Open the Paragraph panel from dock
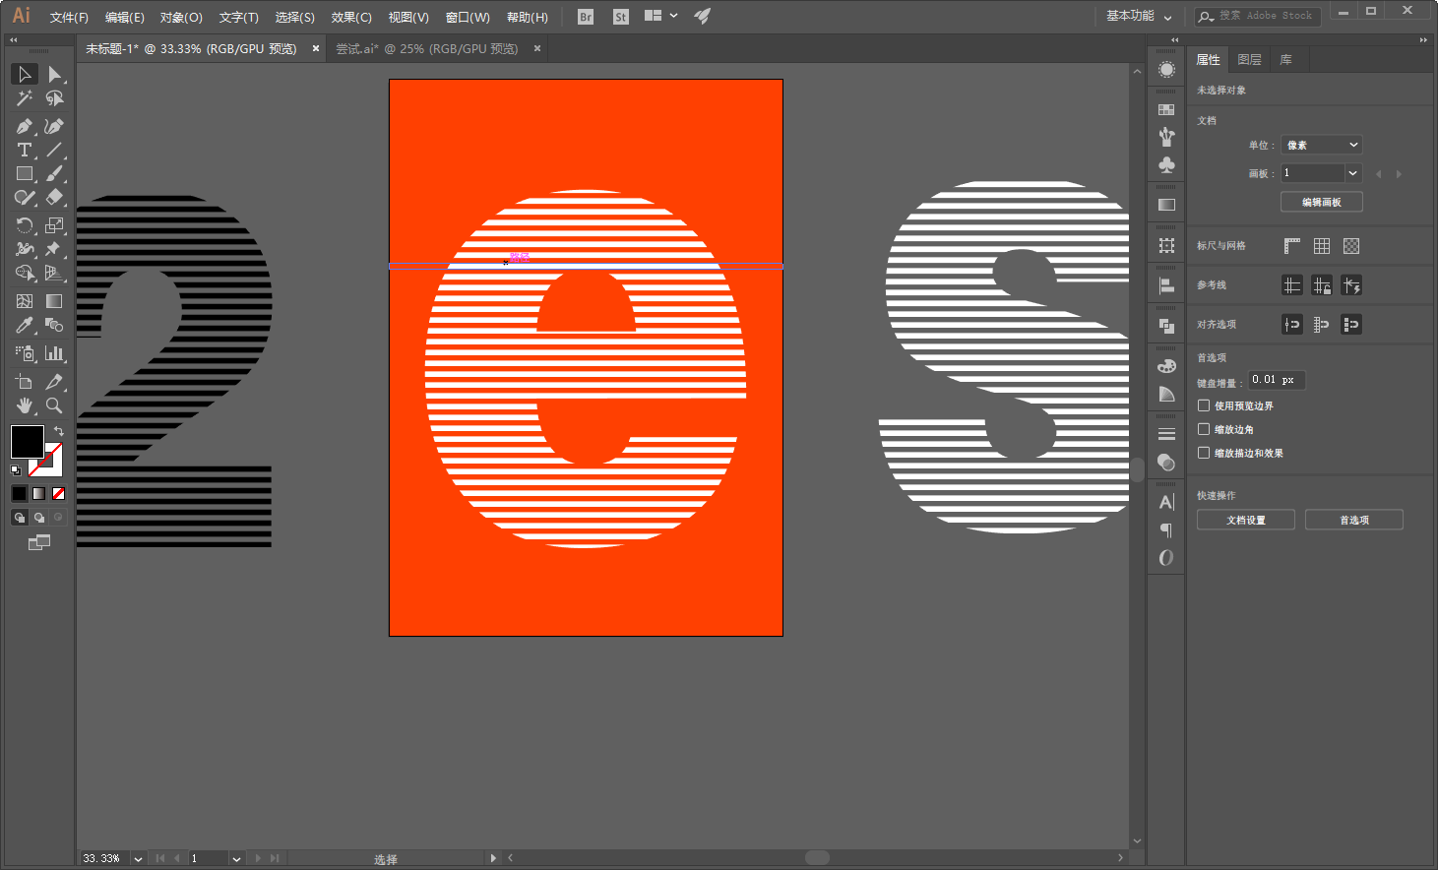 (1166, 530)
